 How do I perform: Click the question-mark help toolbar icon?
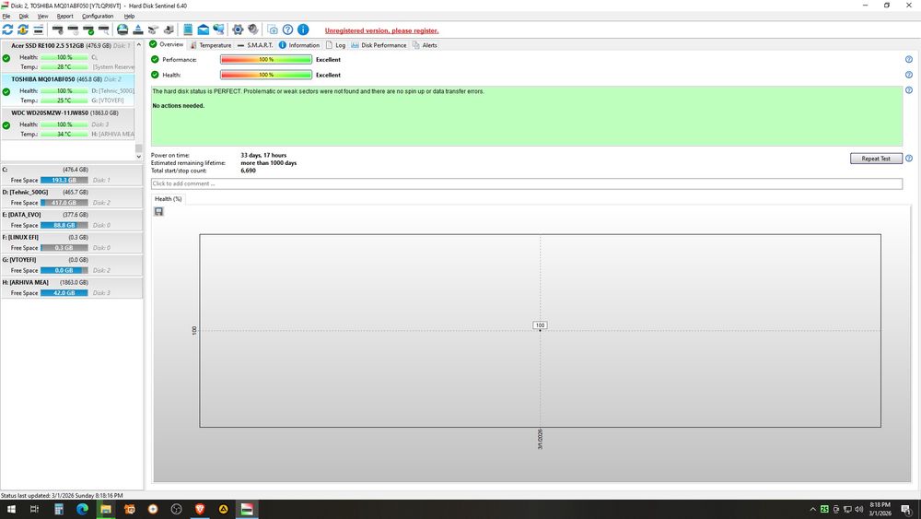tap(287, 29)
